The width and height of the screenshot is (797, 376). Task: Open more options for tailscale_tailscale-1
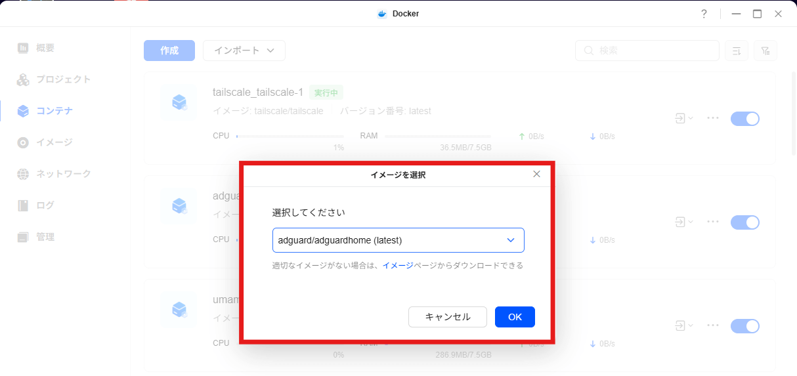[x=714, y=118]
